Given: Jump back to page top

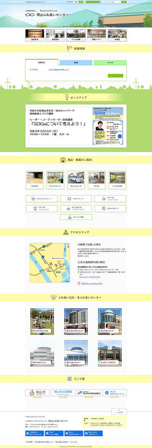Looking at the screenshot, I should [119, 412].
